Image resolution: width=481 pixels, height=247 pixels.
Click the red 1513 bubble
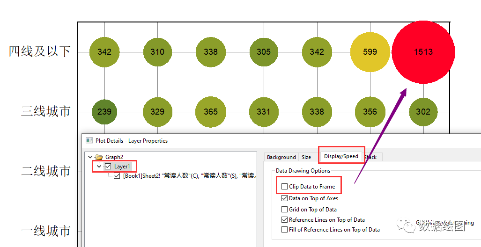[x=423, y=52]
